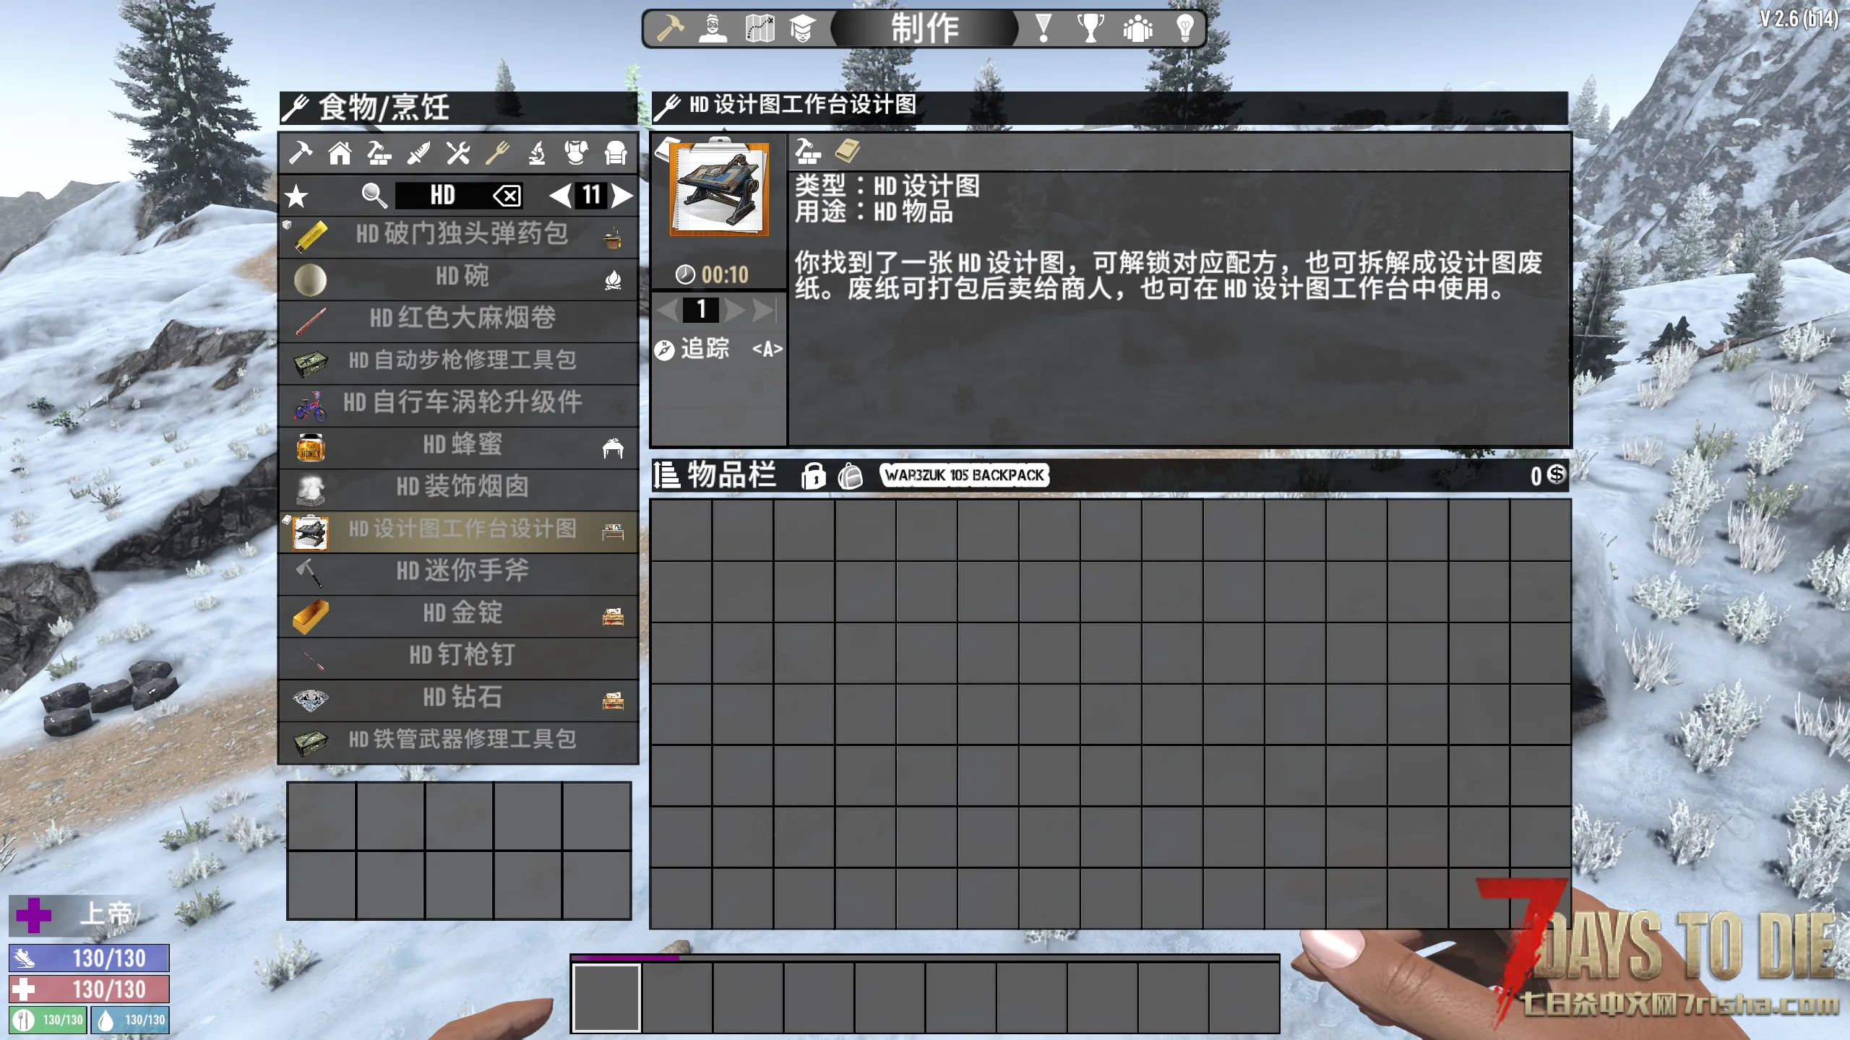Select the fork food/cooking category
Viewport: 1850px width, 1040px height.
pos(497,153)
